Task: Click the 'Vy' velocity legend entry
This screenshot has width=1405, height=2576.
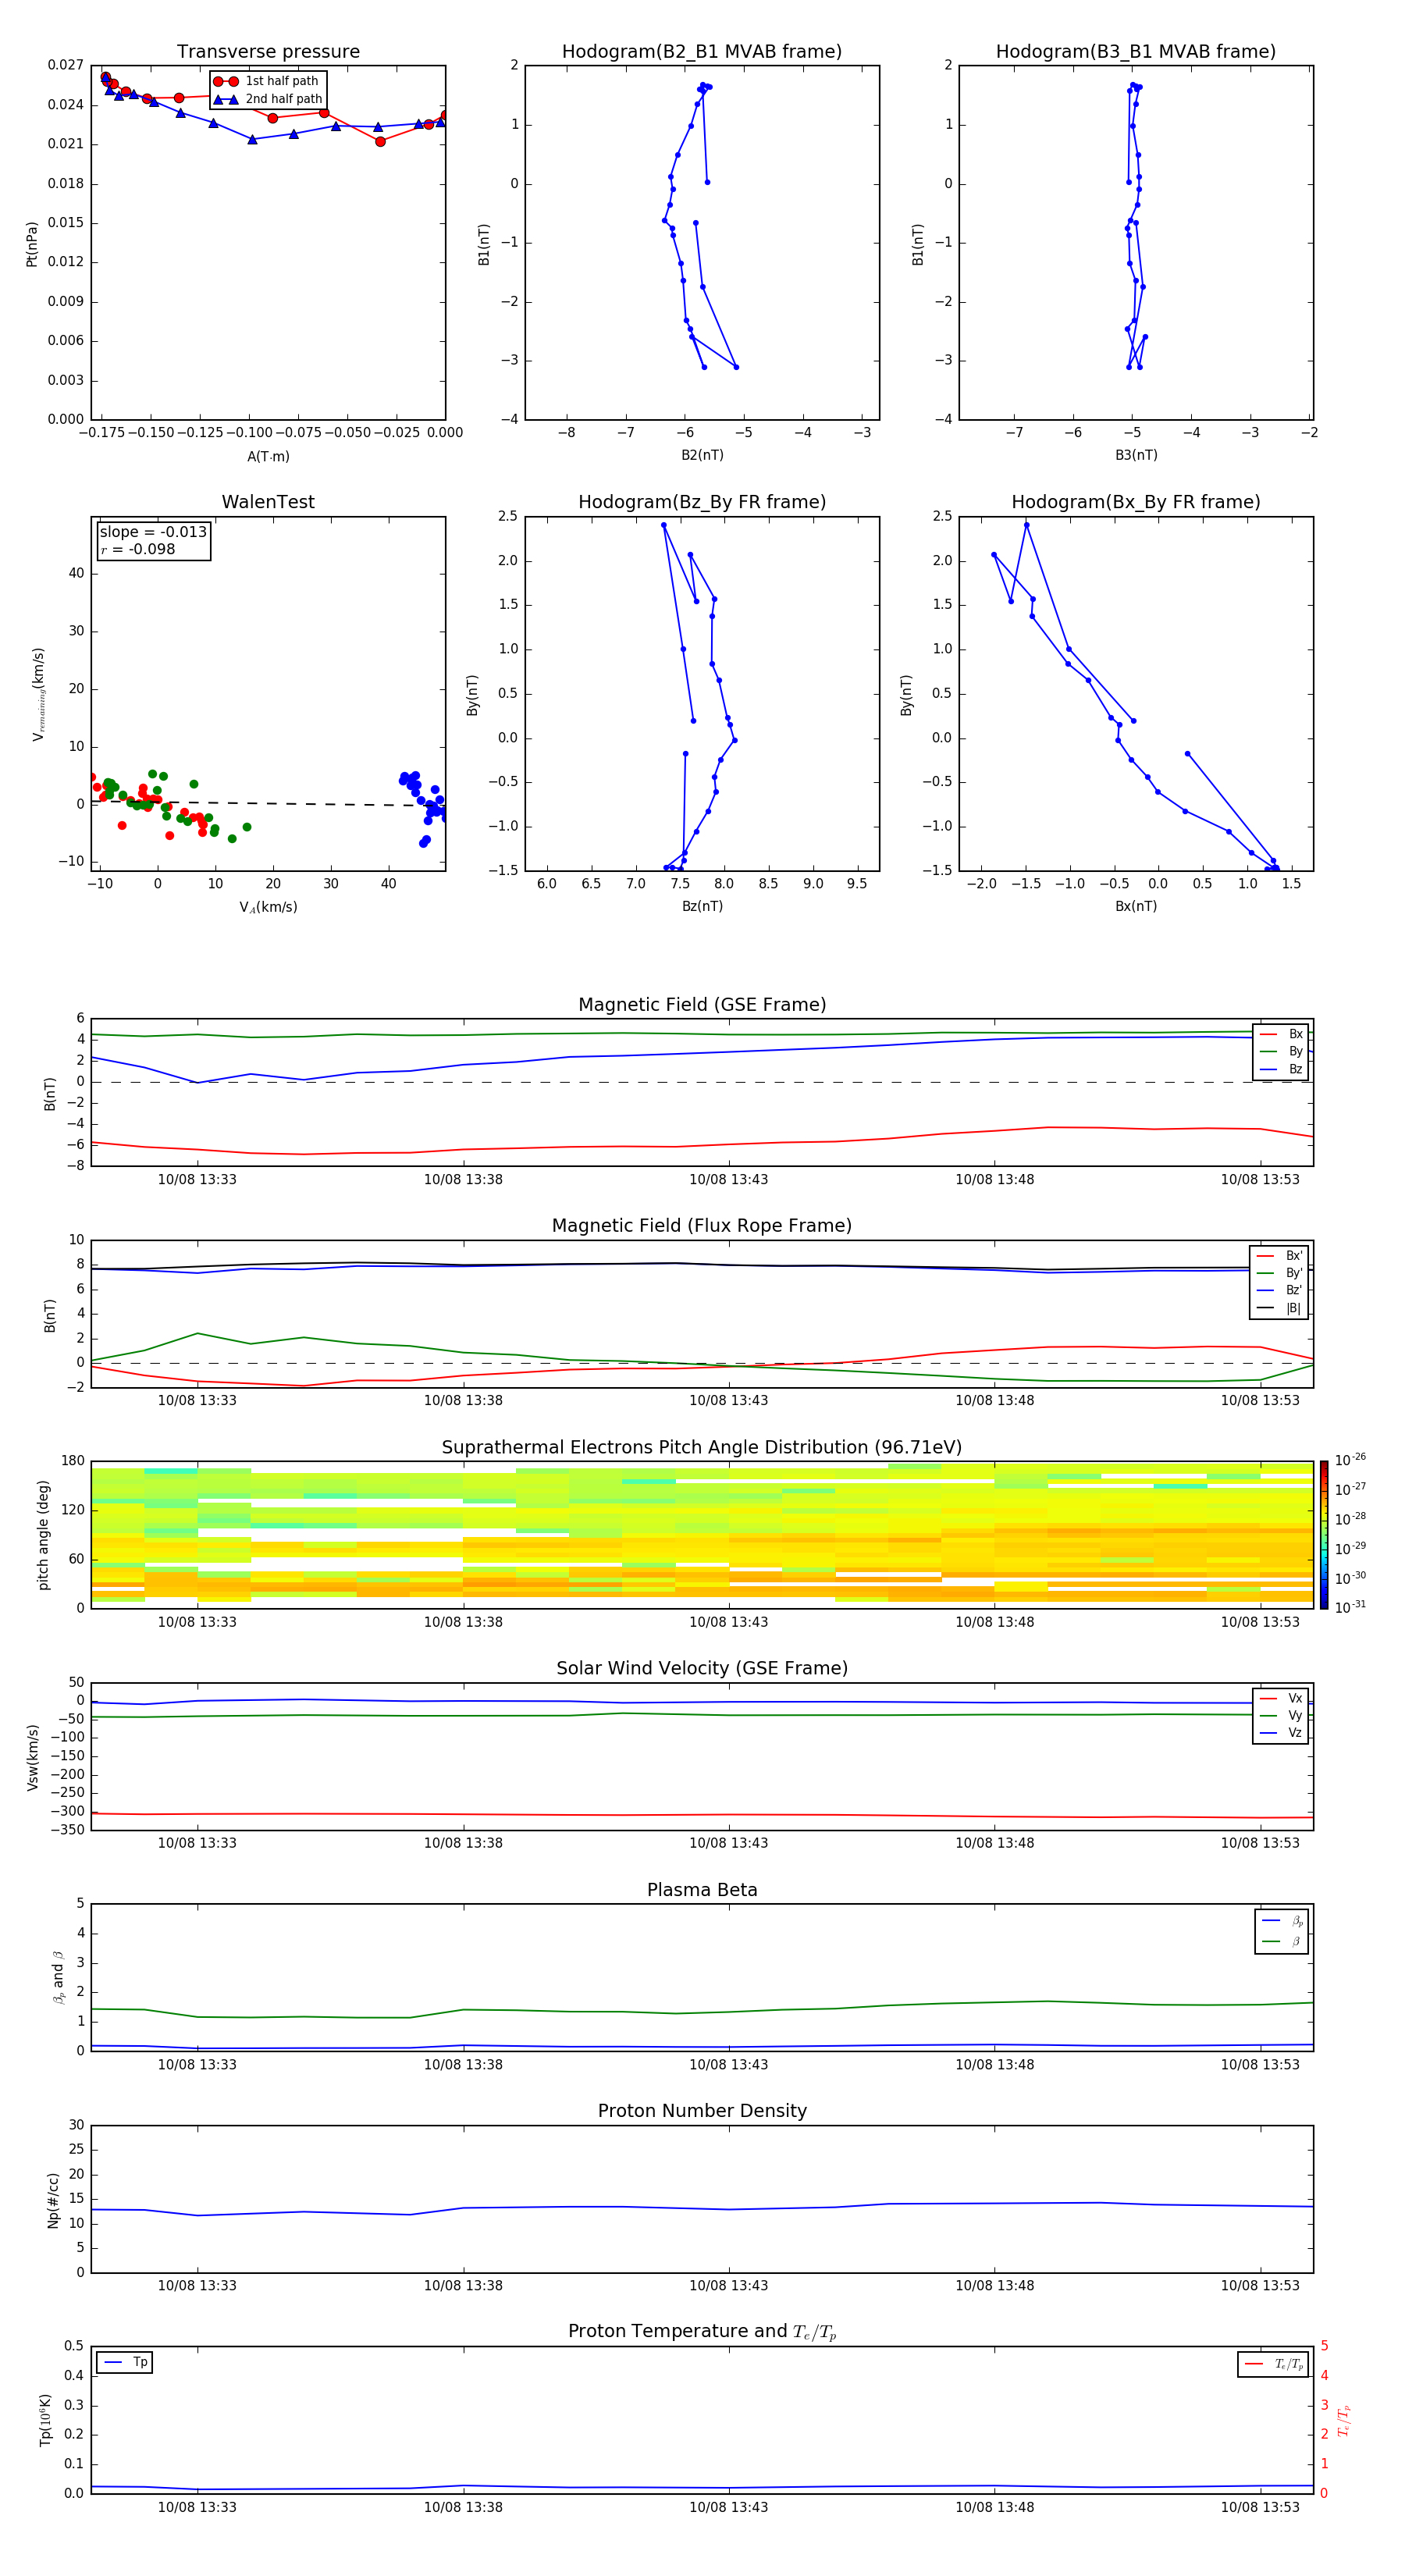Action: (1281, 1715)
